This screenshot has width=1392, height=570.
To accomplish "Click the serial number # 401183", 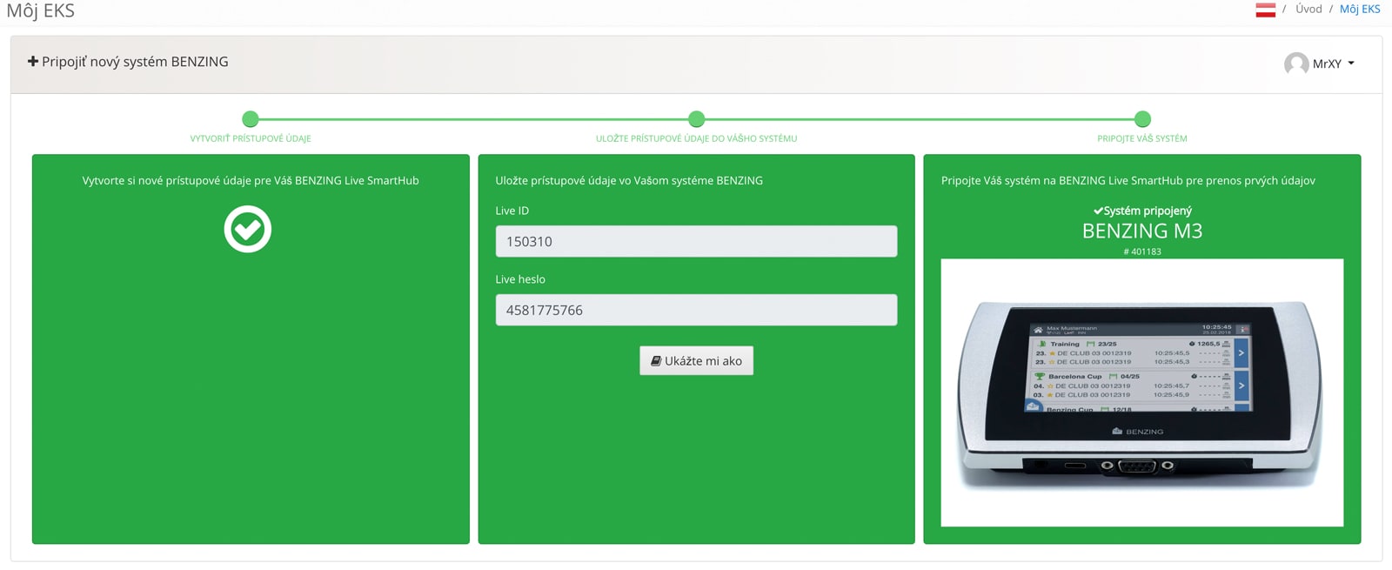I will point(1142,251).
